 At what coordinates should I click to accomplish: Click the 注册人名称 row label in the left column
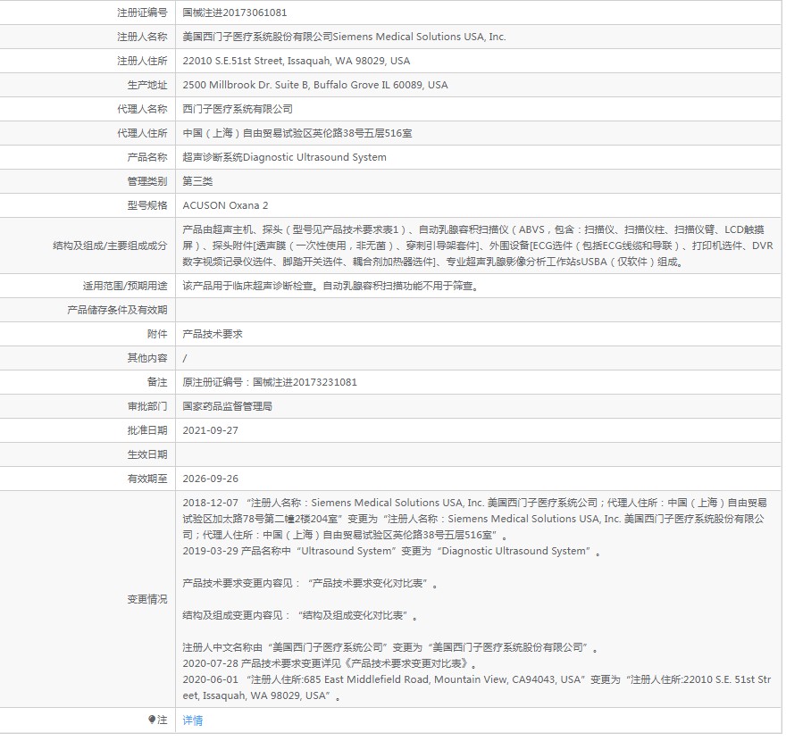click(x=142, y=37)
